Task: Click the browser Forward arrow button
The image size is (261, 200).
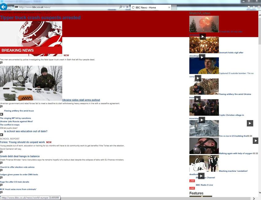Action: (x=10, y=7)
